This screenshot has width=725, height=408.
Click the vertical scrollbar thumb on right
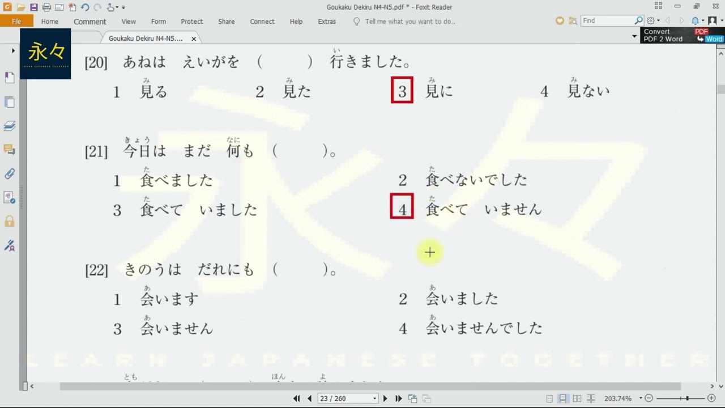(x=720, y=89)
